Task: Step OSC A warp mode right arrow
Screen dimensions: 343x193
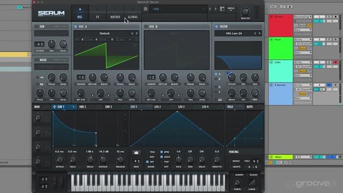Action: point(108,95)
